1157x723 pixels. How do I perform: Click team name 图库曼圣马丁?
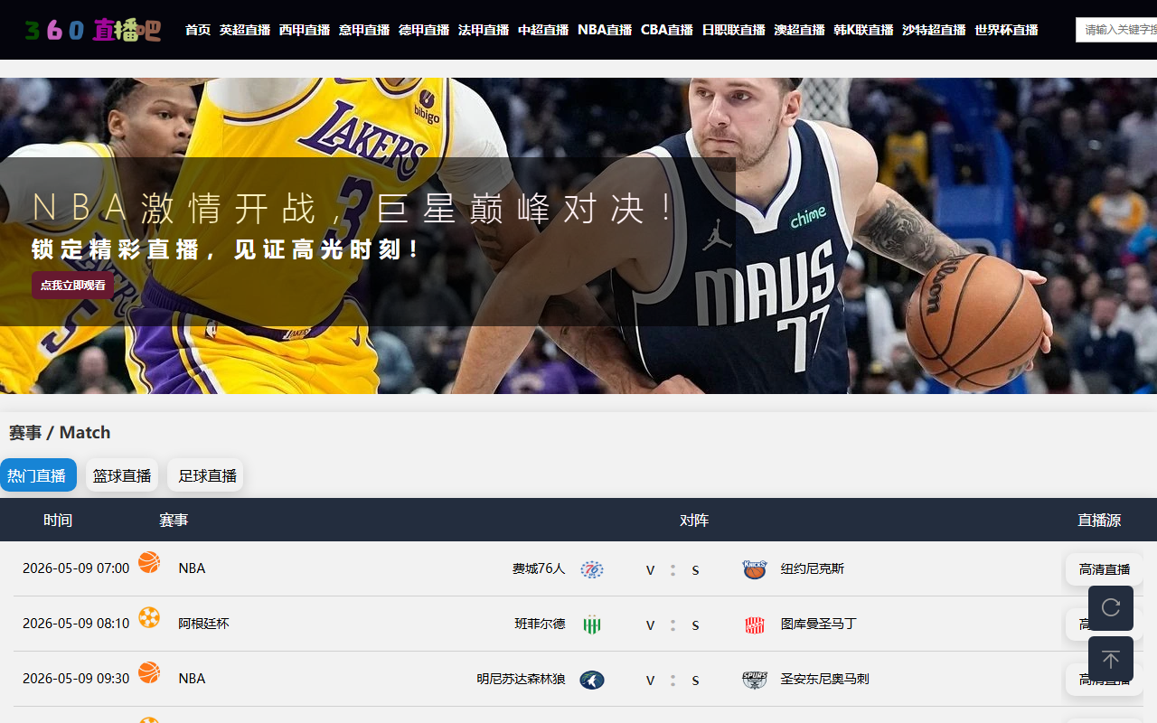click(x=819, y=624)
